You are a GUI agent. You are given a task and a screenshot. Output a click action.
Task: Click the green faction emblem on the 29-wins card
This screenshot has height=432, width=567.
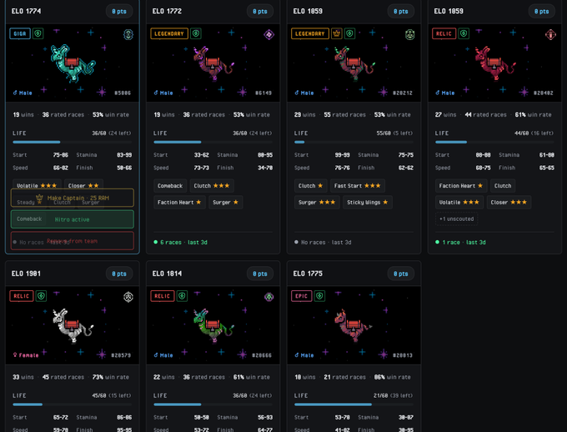(409, 35)
